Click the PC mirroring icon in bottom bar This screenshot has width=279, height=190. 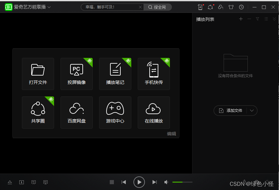pyautogui.click(x=46, y=182)
